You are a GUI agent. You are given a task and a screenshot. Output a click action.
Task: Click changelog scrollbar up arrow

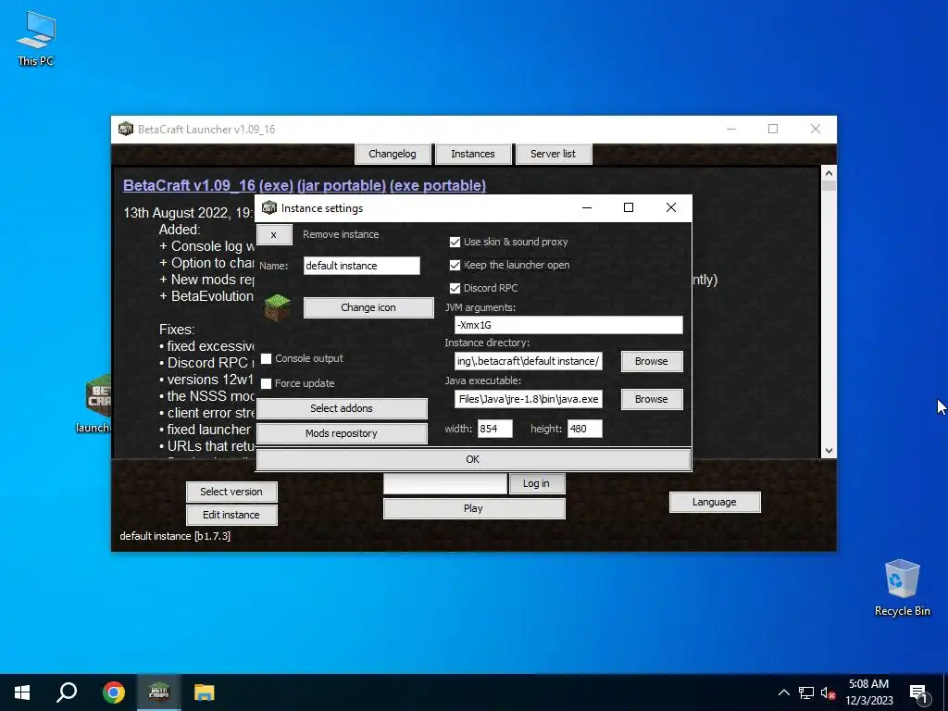pos(829,173)
